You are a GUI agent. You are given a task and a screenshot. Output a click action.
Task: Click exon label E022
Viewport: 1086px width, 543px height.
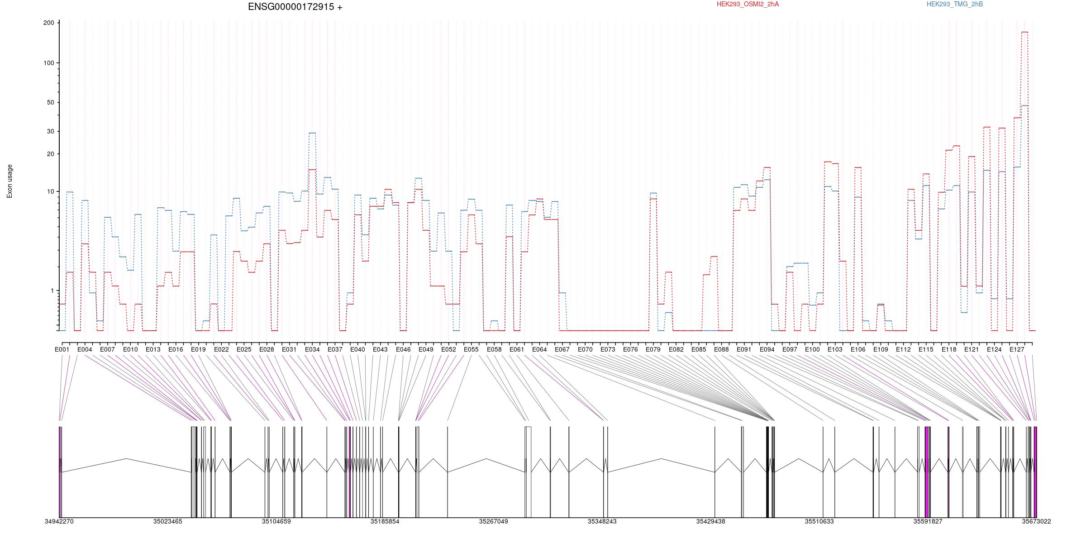pos(221,349)
